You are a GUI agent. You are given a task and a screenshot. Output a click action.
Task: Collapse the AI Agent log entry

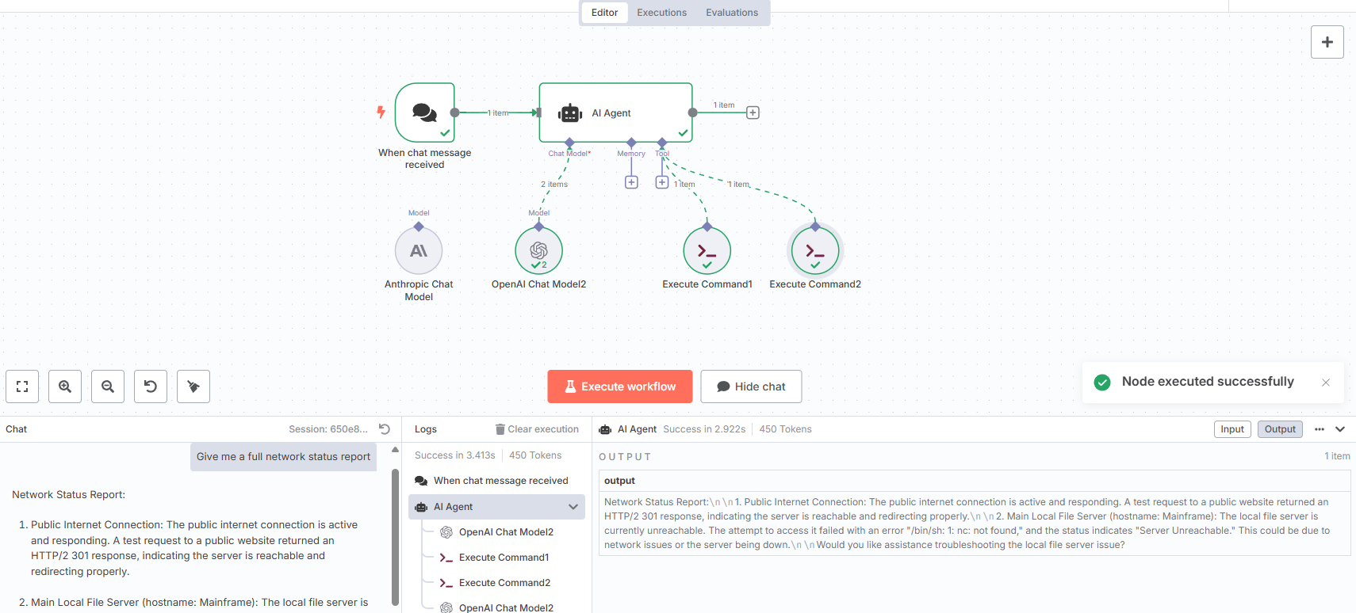573,507
